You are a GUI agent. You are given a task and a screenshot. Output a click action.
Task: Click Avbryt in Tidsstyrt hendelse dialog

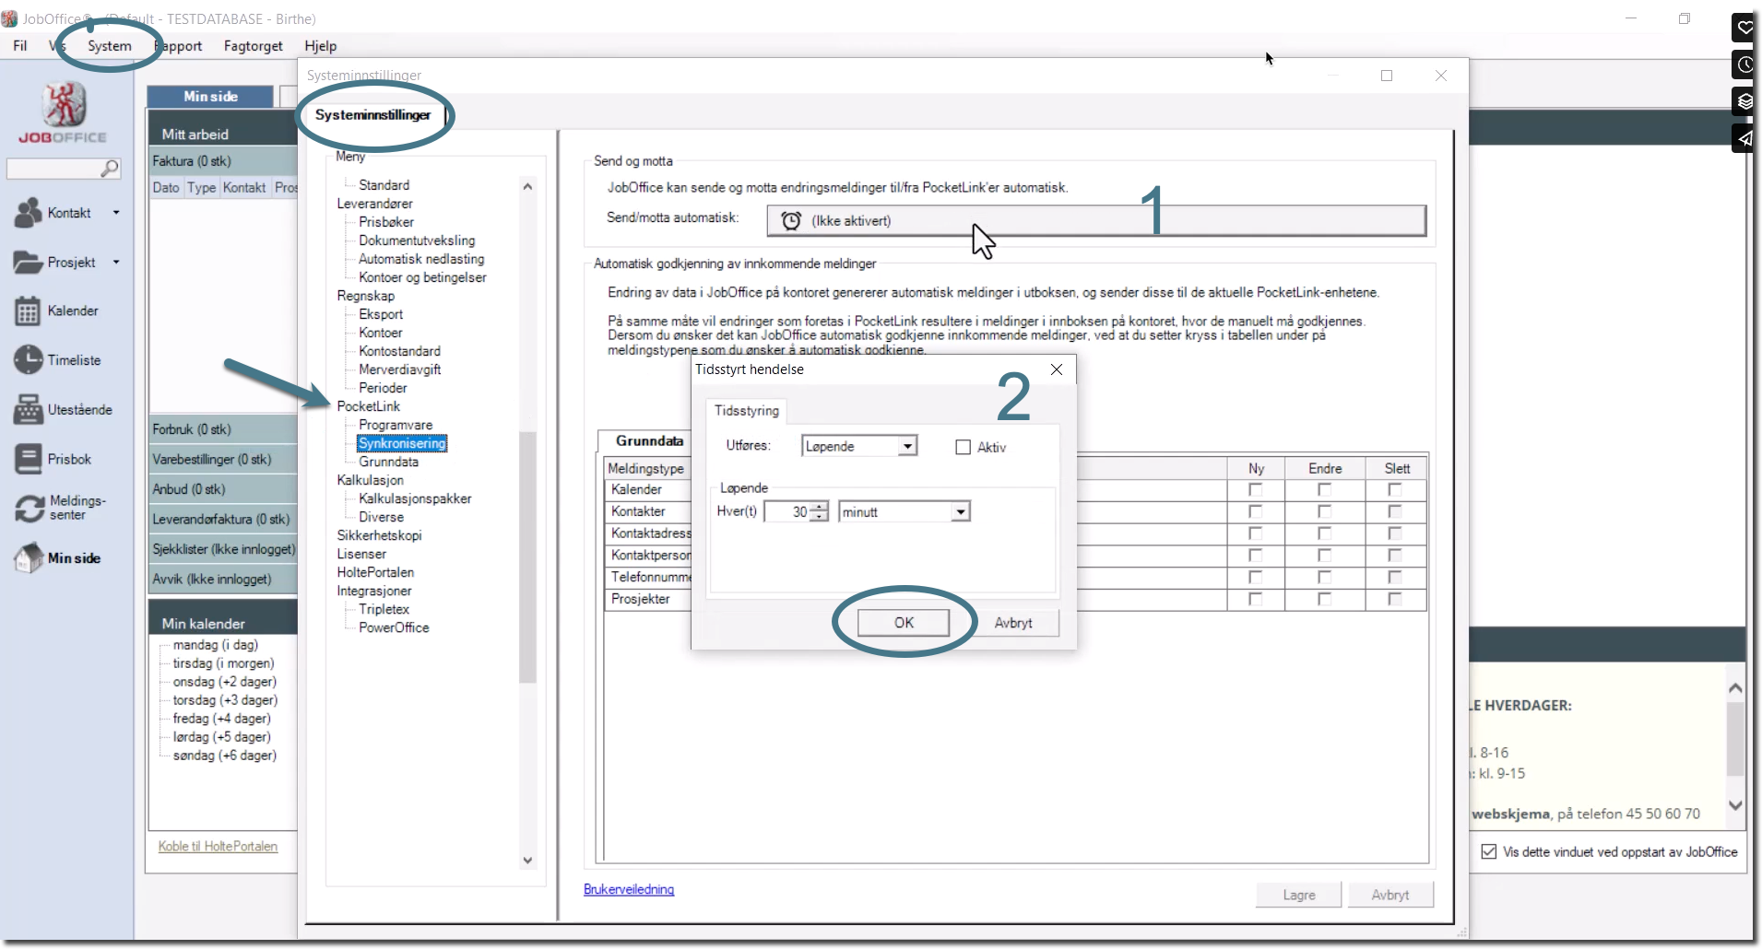(1013, 623)
